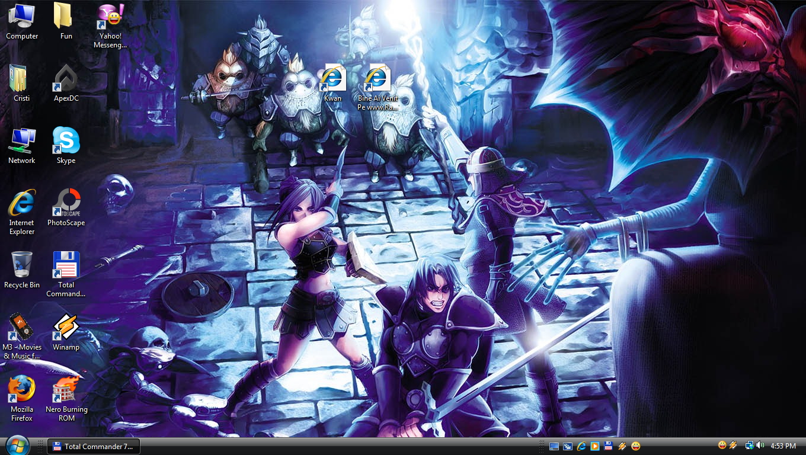Open the Windows Start menu orb
The height and width of the screenshot is (455, 806).
(17, 446)
